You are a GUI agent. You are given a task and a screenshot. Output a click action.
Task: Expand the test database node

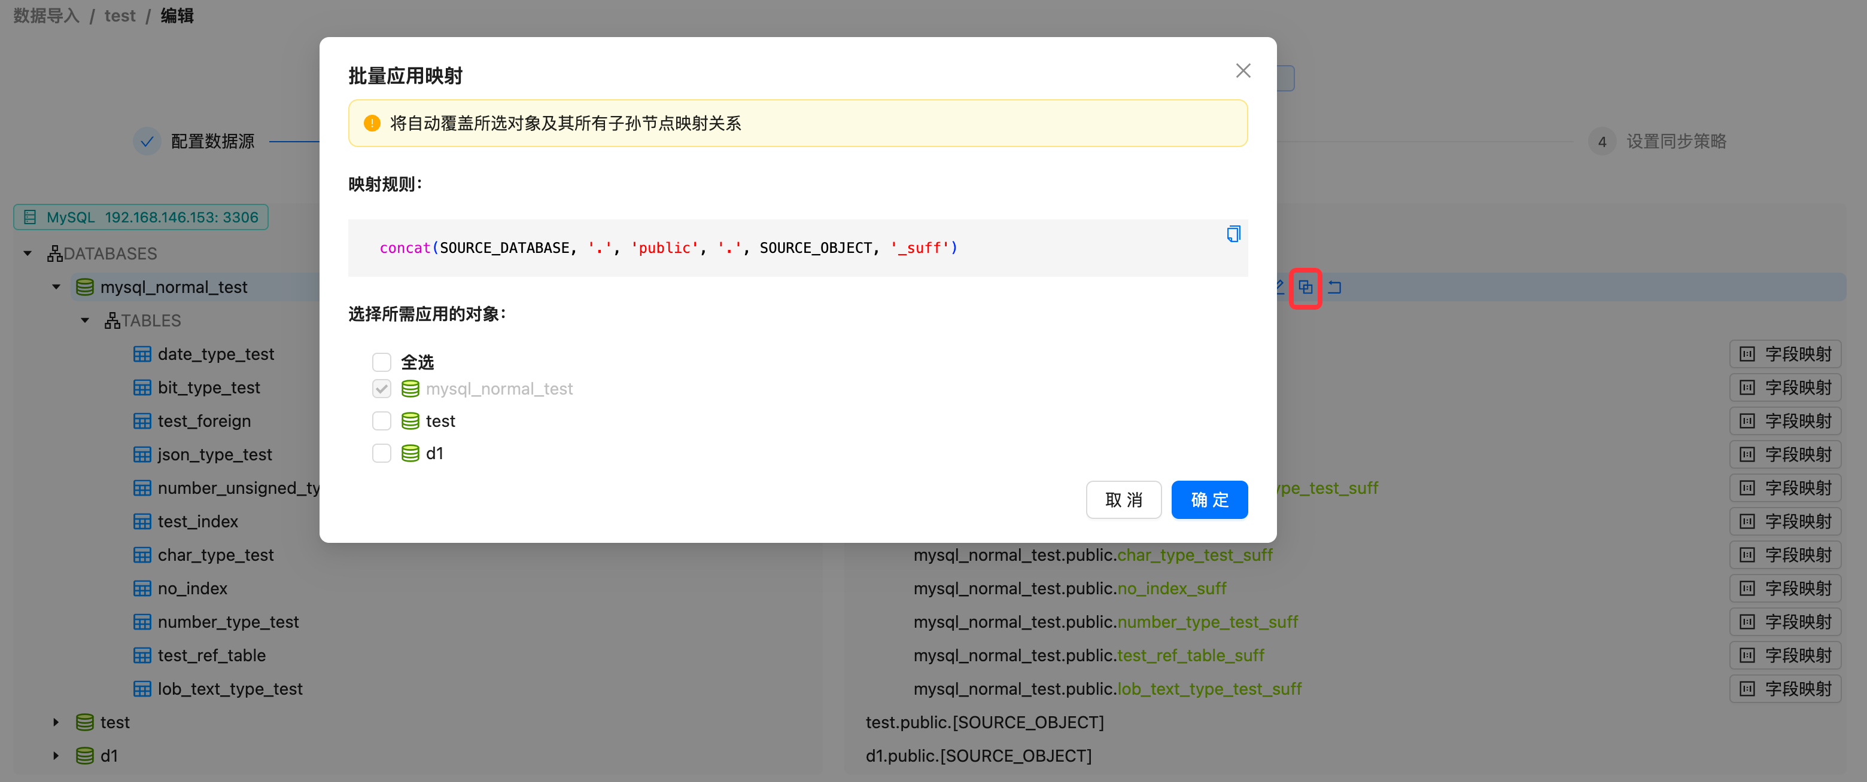tap(56, 722)
